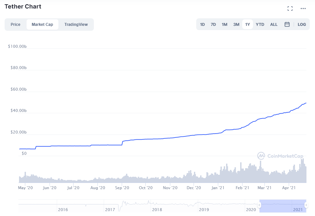Click the $80.00b axis label

(x=18, y=68)
